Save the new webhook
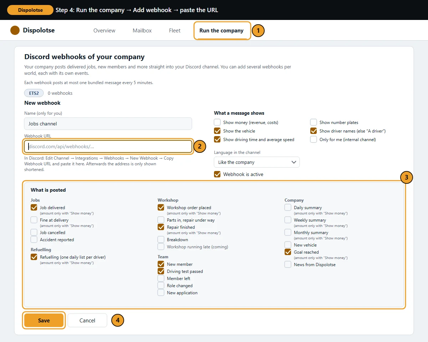The height and width of the screenshot is (342, 428). tap(44, 320)
